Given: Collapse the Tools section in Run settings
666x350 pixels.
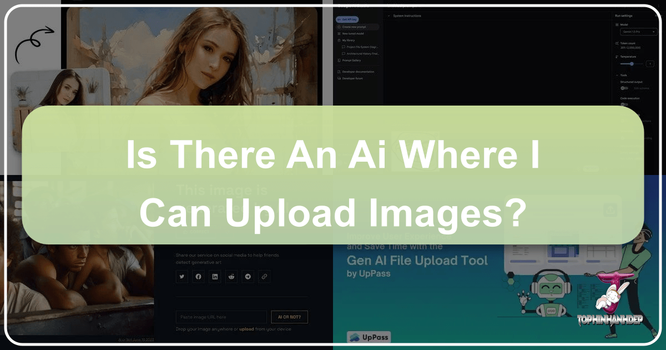Looking at the screenshot, I should tap(617, 74).
